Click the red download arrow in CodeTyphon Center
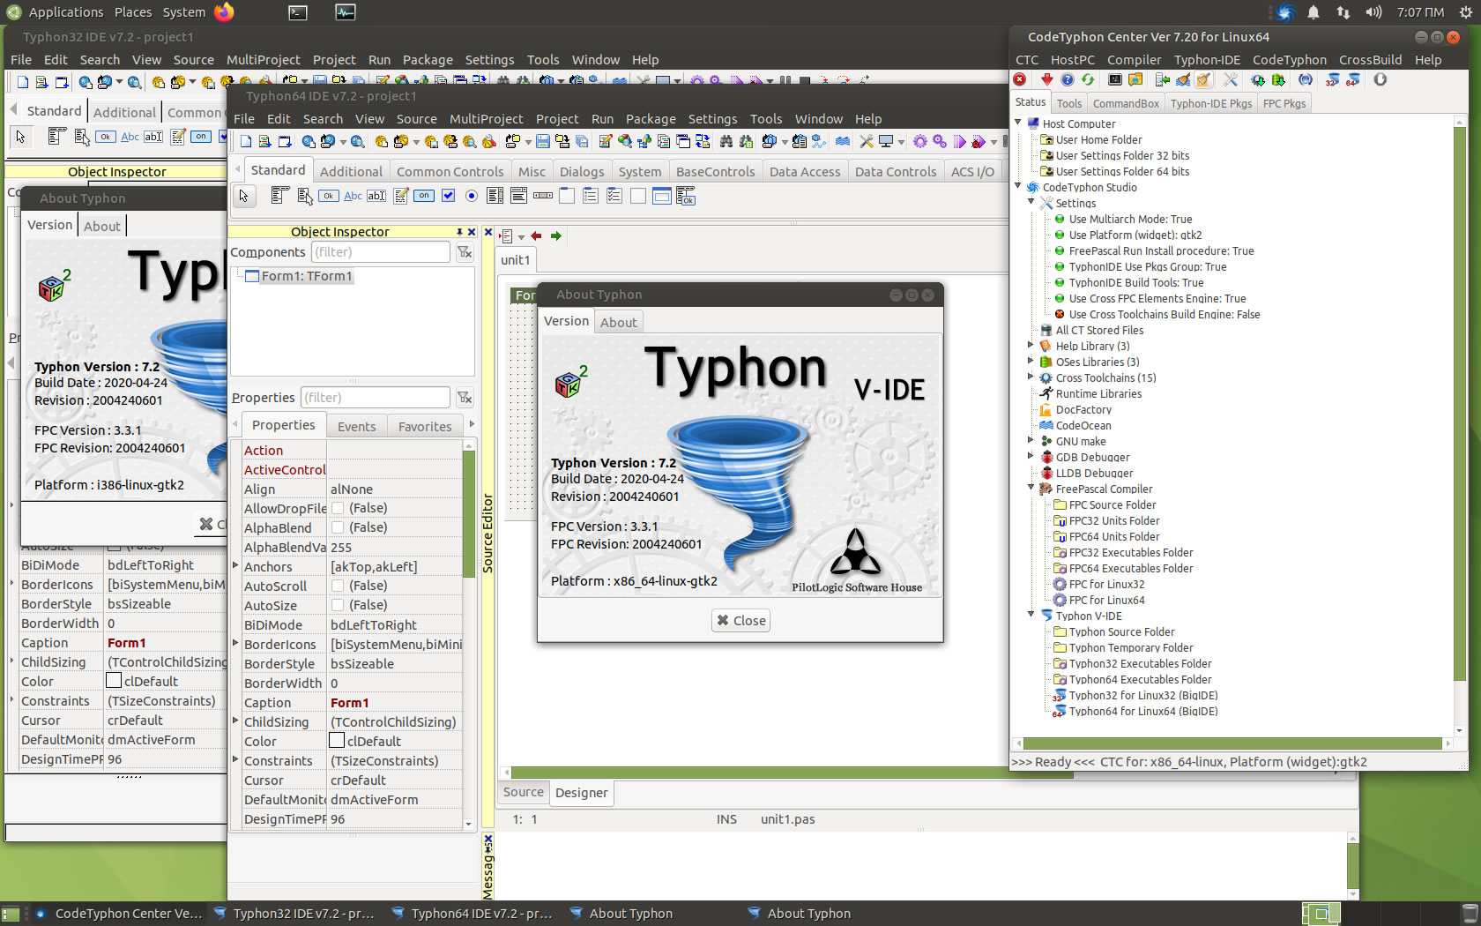1481x926 pixels. click(1046, 80)
